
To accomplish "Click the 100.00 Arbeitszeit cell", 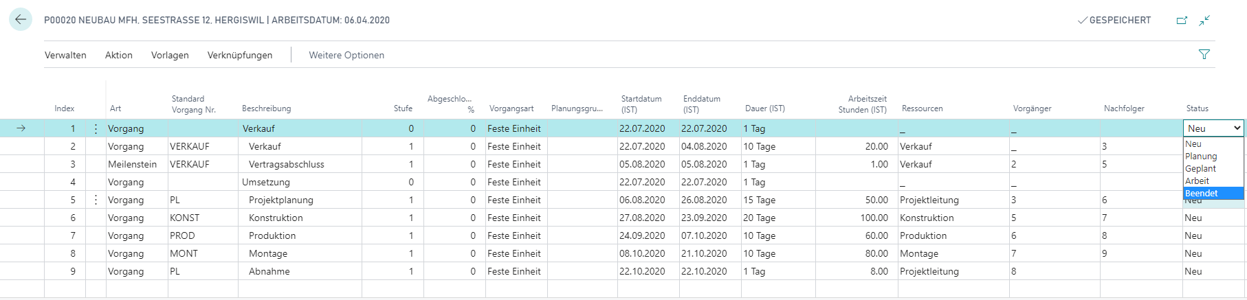I will tap(857, 218).
